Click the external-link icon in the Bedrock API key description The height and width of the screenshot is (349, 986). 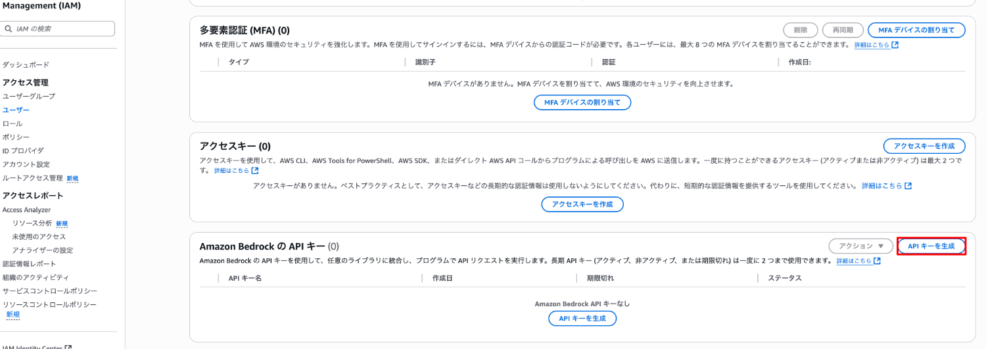[877, 261]
